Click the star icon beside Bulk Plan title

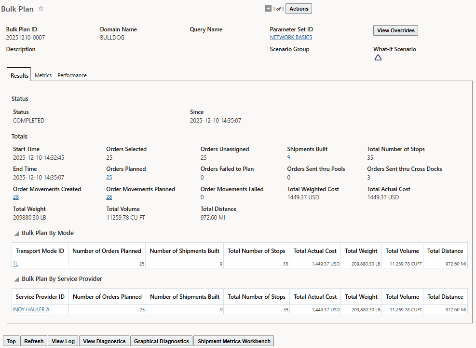point(41,8)
